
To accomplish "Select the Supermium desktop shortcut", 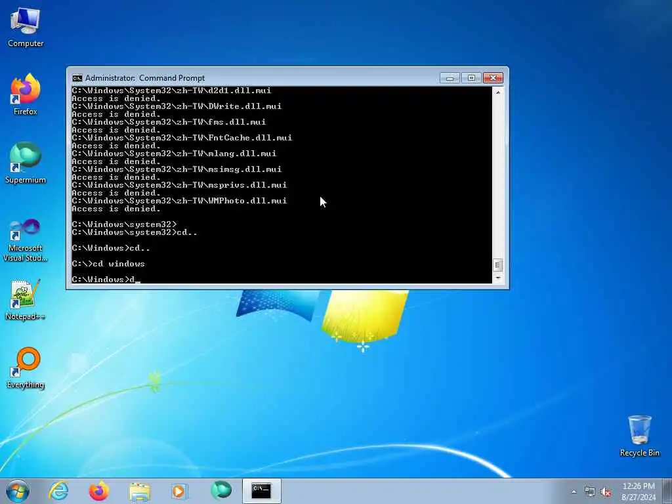I will pos(26,163).
